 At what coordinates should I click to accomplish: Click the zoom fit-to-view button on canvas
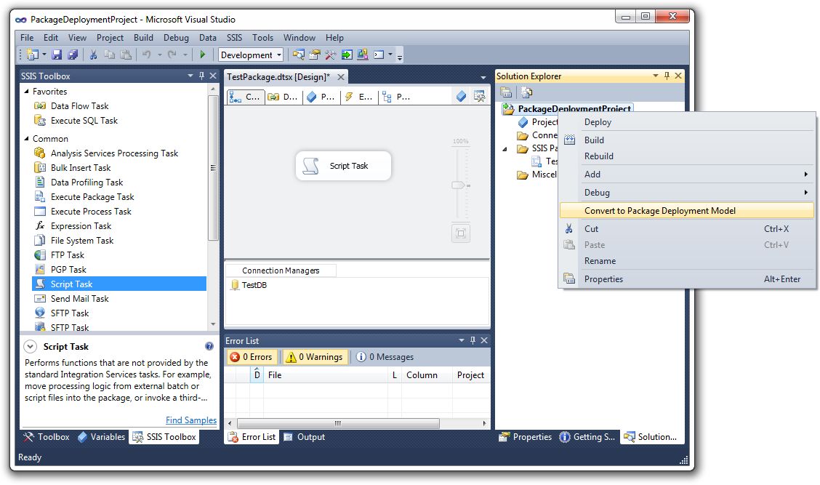(x=461, y=233)
